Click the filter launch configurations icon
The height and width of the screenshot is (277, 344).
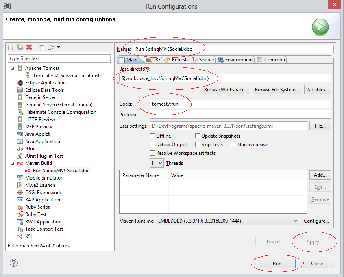pyautogui.click(x=51, y=47)
